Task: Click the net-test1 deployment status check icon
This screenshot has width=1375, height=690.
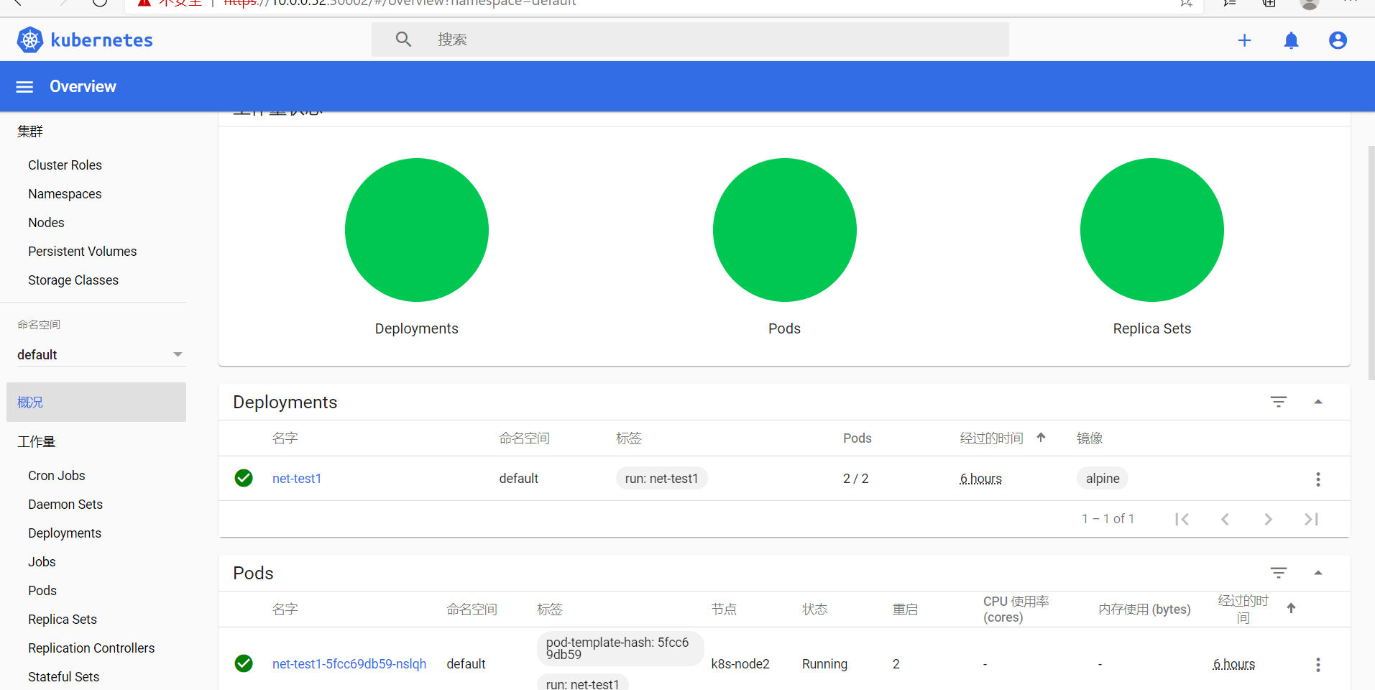Action: (x=244, y=478)
